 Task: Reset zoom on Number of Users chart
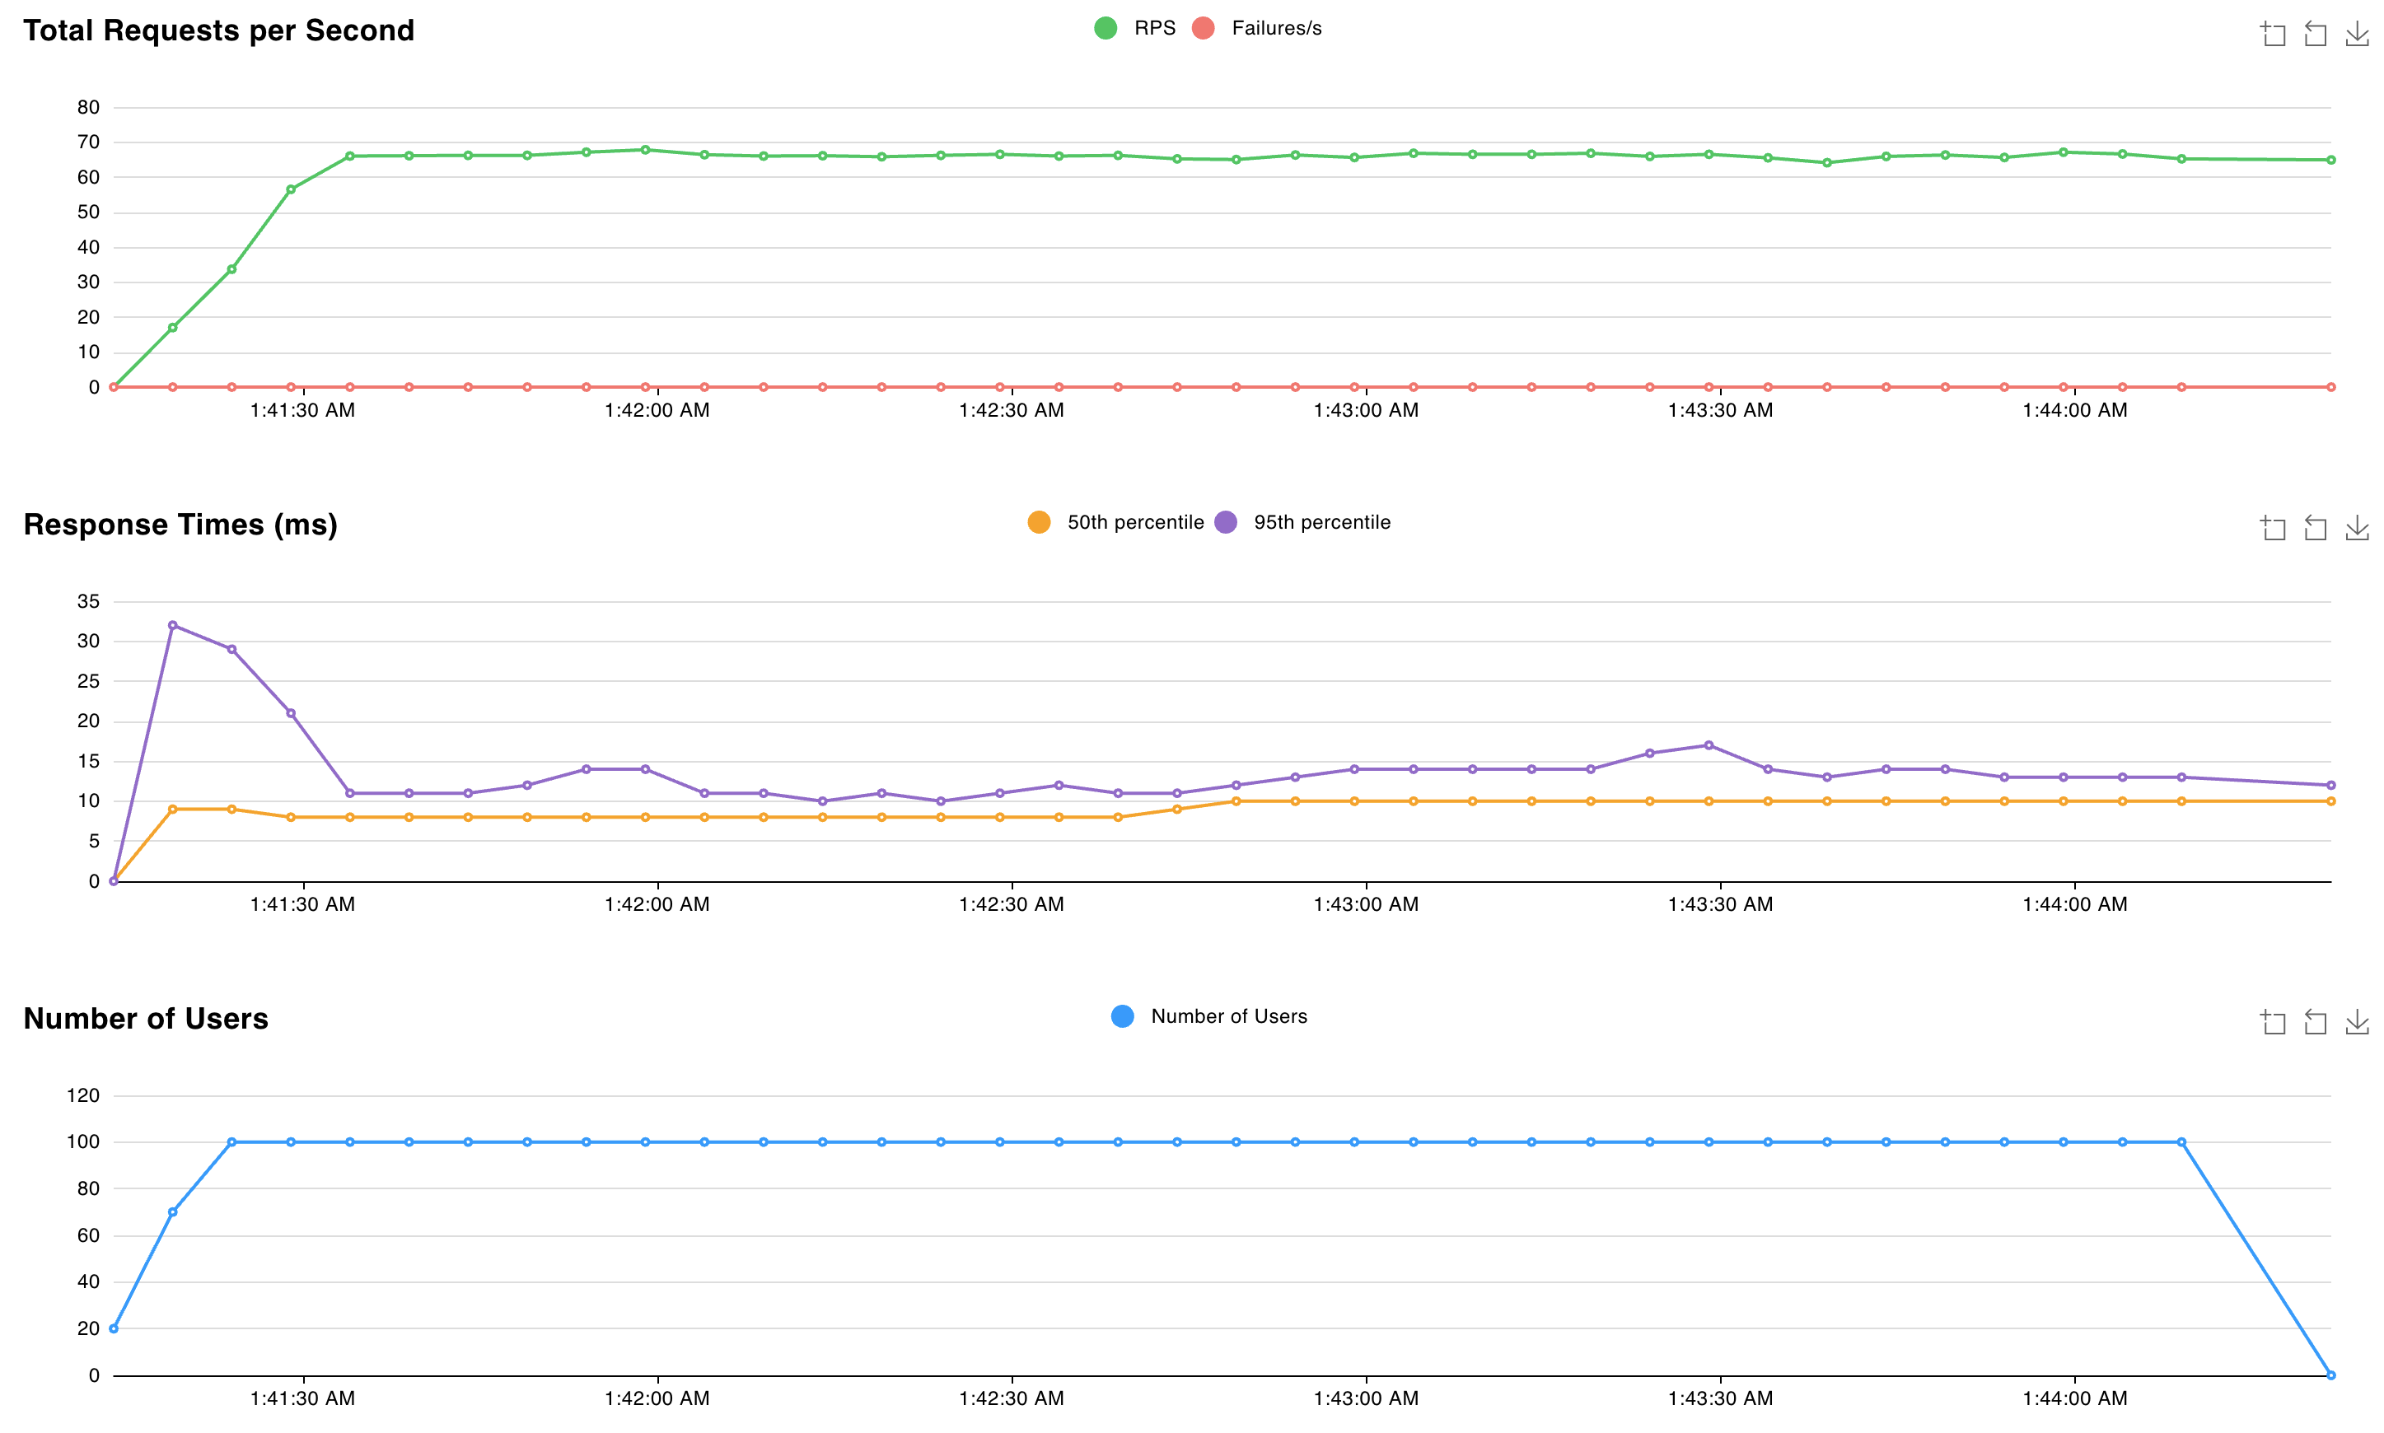click(x=2315, y=1022)
